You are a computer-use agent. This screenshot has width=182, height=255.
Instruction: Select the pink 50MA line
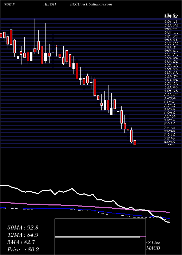click(x=84, y=206)
